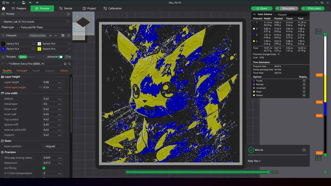This screenshot has height=186, width=331.
Task: Remove a filament using the minus icon
Action: [x=56, y=35]
